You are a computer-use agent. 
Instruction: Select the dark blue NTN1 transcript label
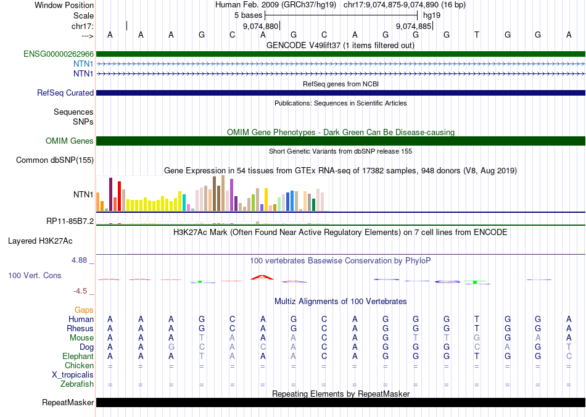(83, 73)
